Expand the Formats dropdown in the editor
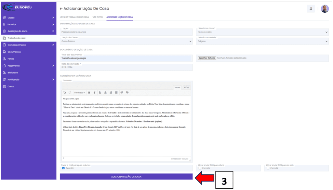 pos(79,93)
